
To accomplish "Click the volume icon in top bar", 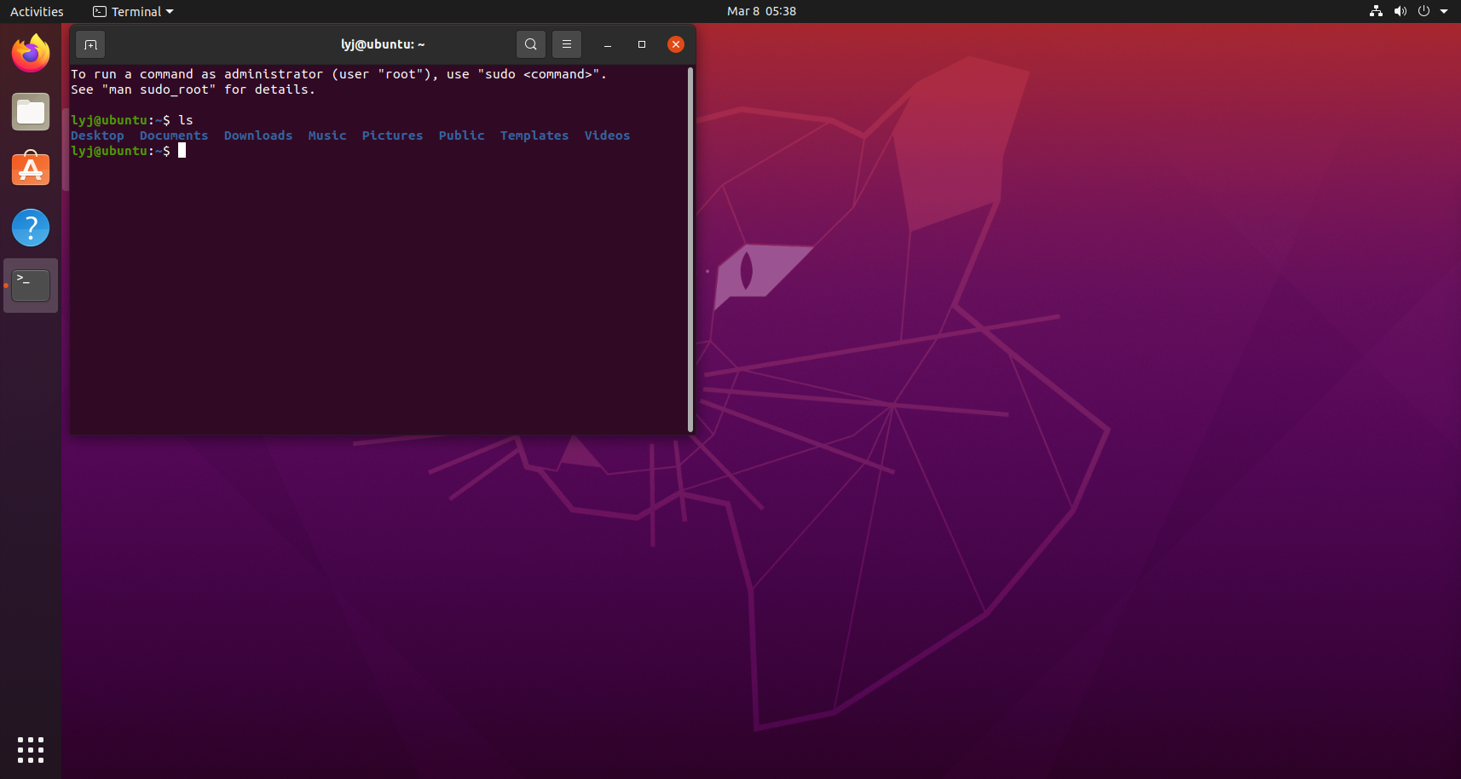I will [x=1400, y=11].
